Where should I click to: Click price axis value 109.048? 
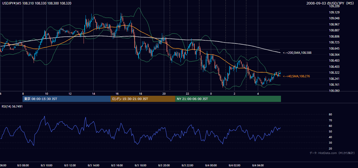click(x=334, y=18)
